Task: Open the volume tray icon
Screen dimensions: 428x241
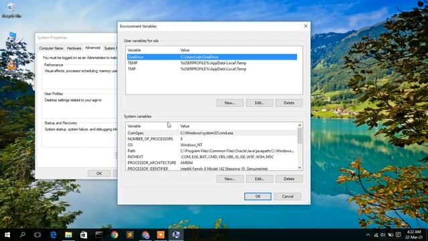Action: tap(383, 235)
